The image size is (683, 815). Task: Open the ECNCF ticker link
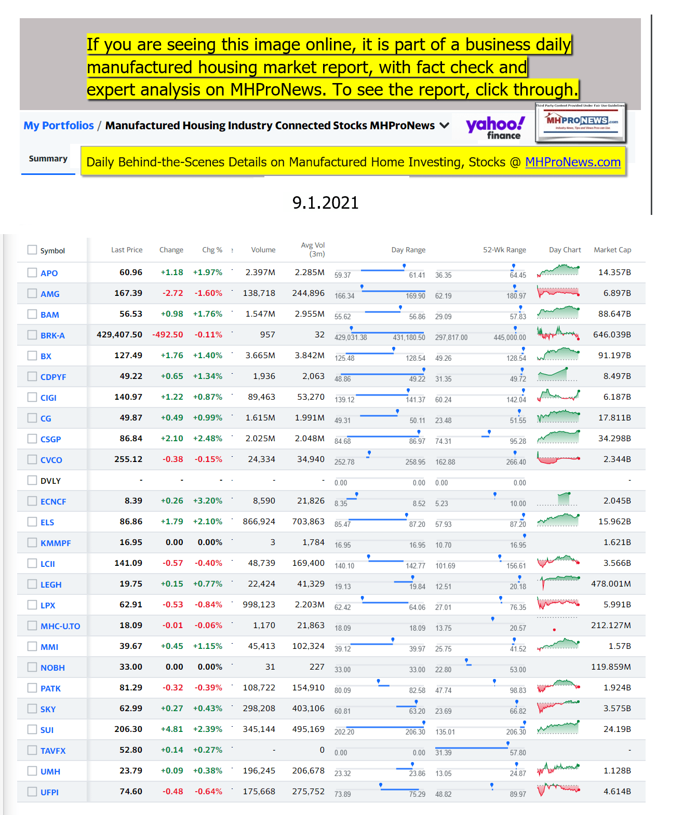53,501
